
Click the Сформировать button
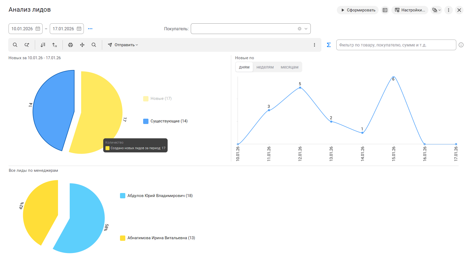pyautogui.click(x=358, y=10)
